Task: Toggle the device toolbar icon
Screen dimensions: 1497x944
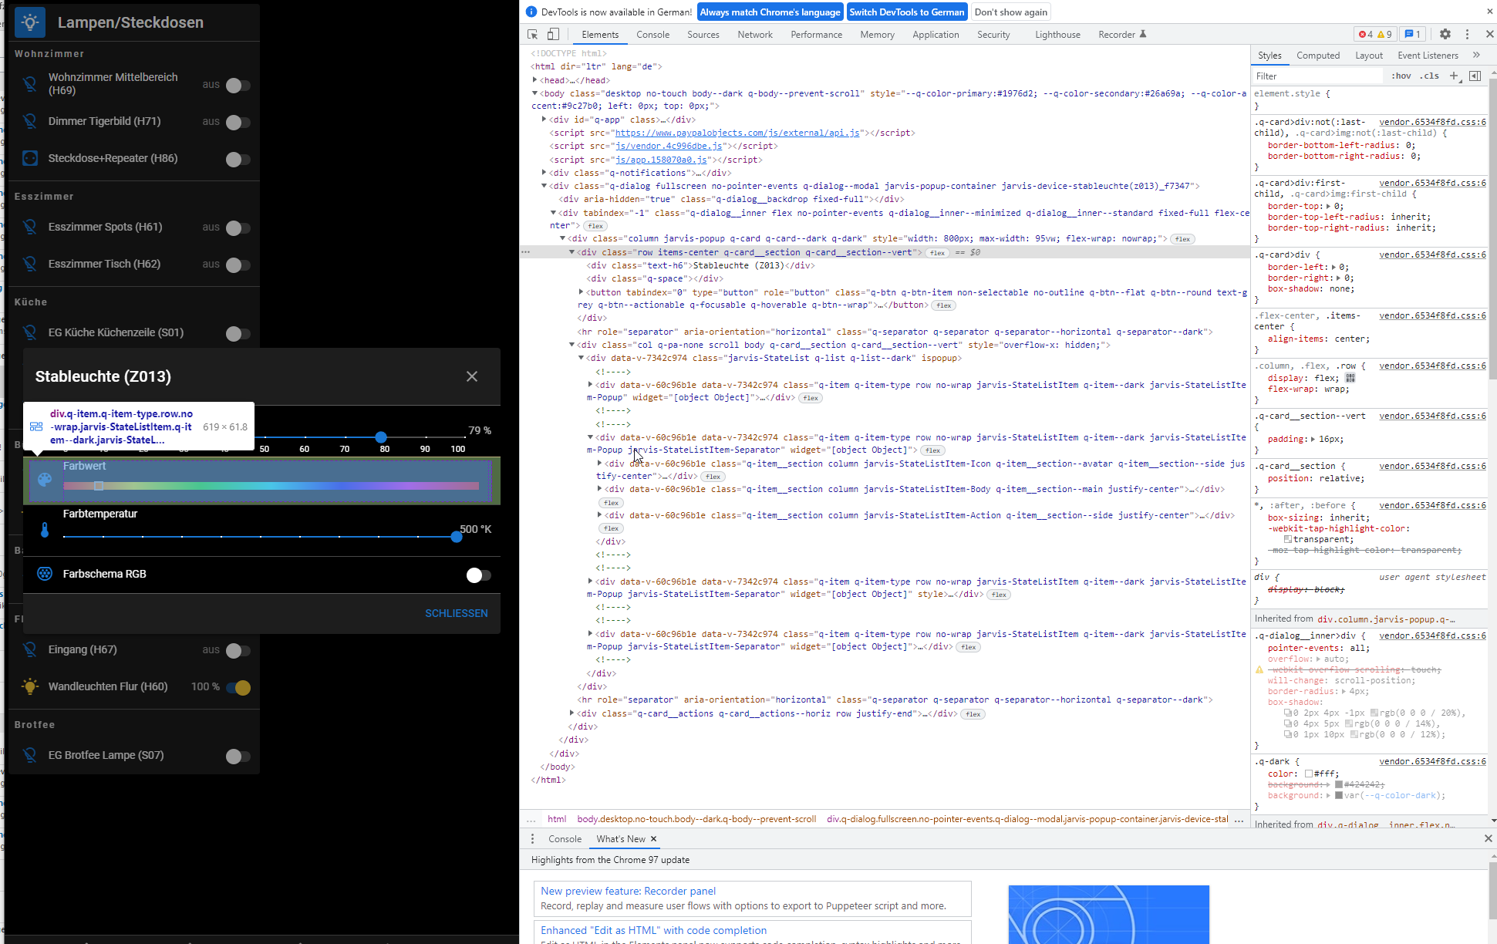Action: (x=553, y=35)
